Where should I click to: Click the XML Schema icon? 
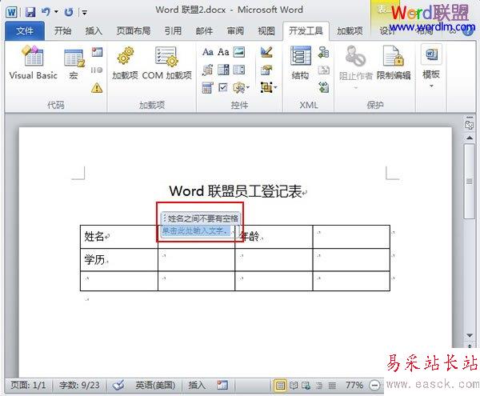(323, 52)
